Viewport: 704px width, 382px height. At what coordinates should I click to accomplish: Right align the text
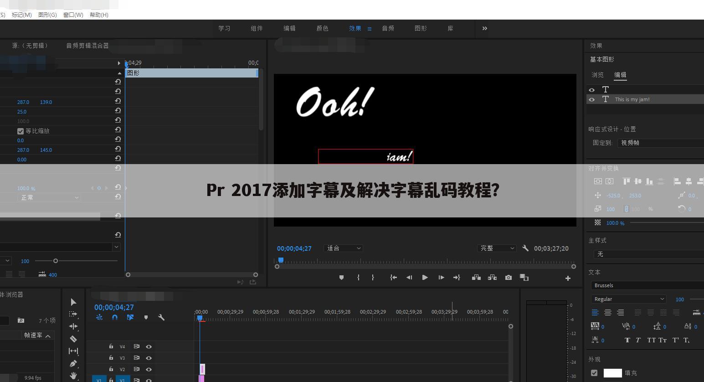click(620, 313)
